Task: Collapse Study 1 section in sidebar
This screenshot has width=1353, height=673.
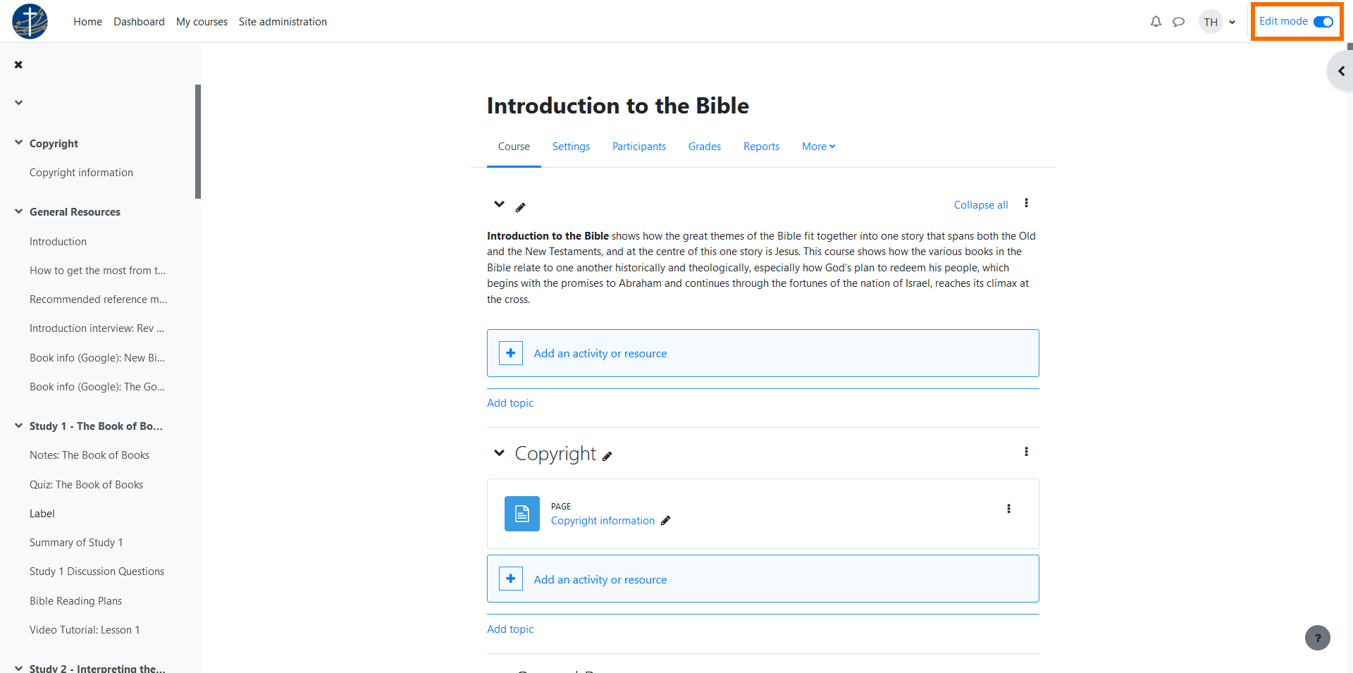Action: (19, 426)
